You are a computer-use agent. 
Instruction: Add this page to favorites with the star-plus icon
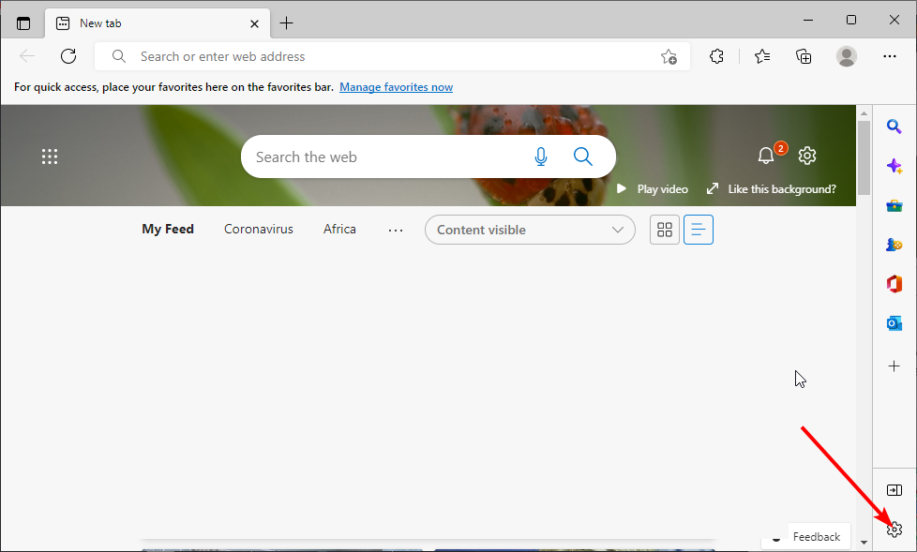(x=669, y=57)
